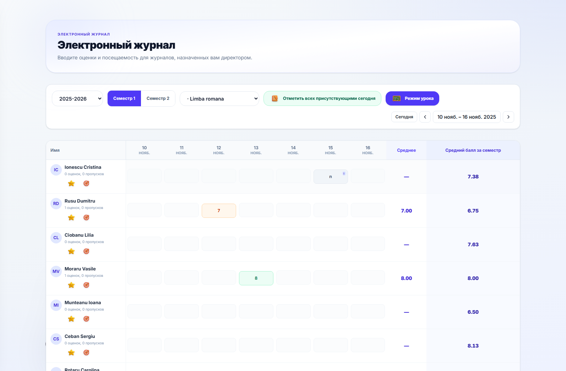Click the name Ciobanu Lilia
Viewport: 566px width, 371px height.
[x=79, y=235]
